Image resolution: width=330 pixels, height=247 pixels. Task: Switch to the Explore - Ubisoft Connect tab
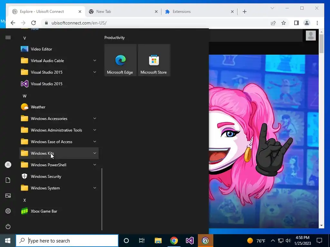pos(47,12)
